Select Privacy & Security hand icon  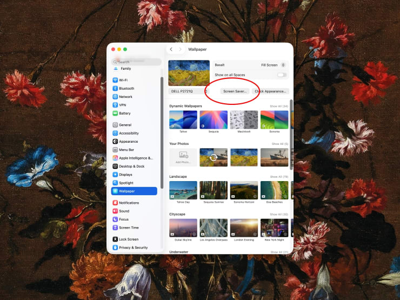[115, 248]
